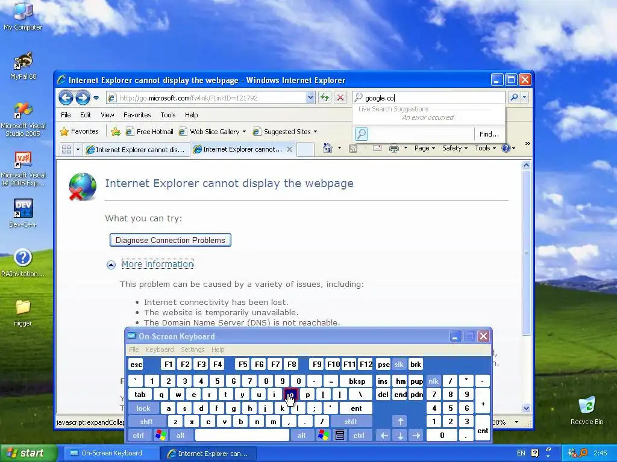Click the application menu key icon
This screenshot has width=617, height=462.
[x=340, y=436]
